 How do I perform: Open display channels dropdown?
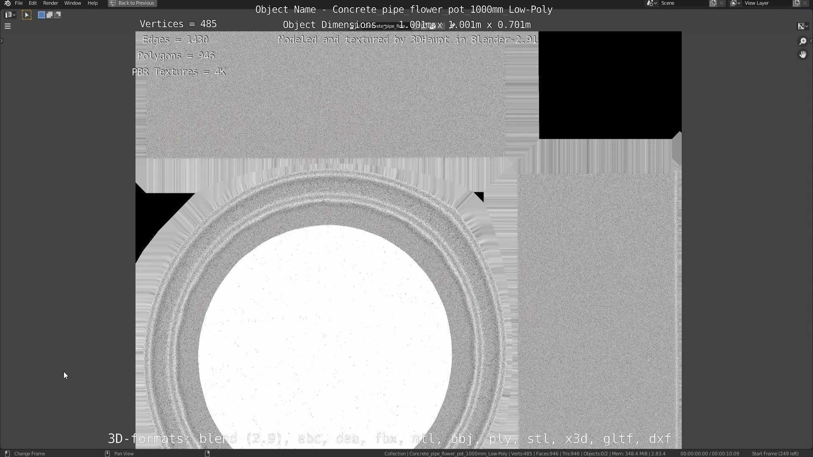pyautogui.click(x=803, y=26)
